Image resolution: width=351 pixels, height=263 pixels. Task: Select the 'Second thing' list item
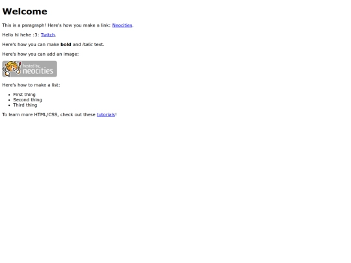point(27,100)
